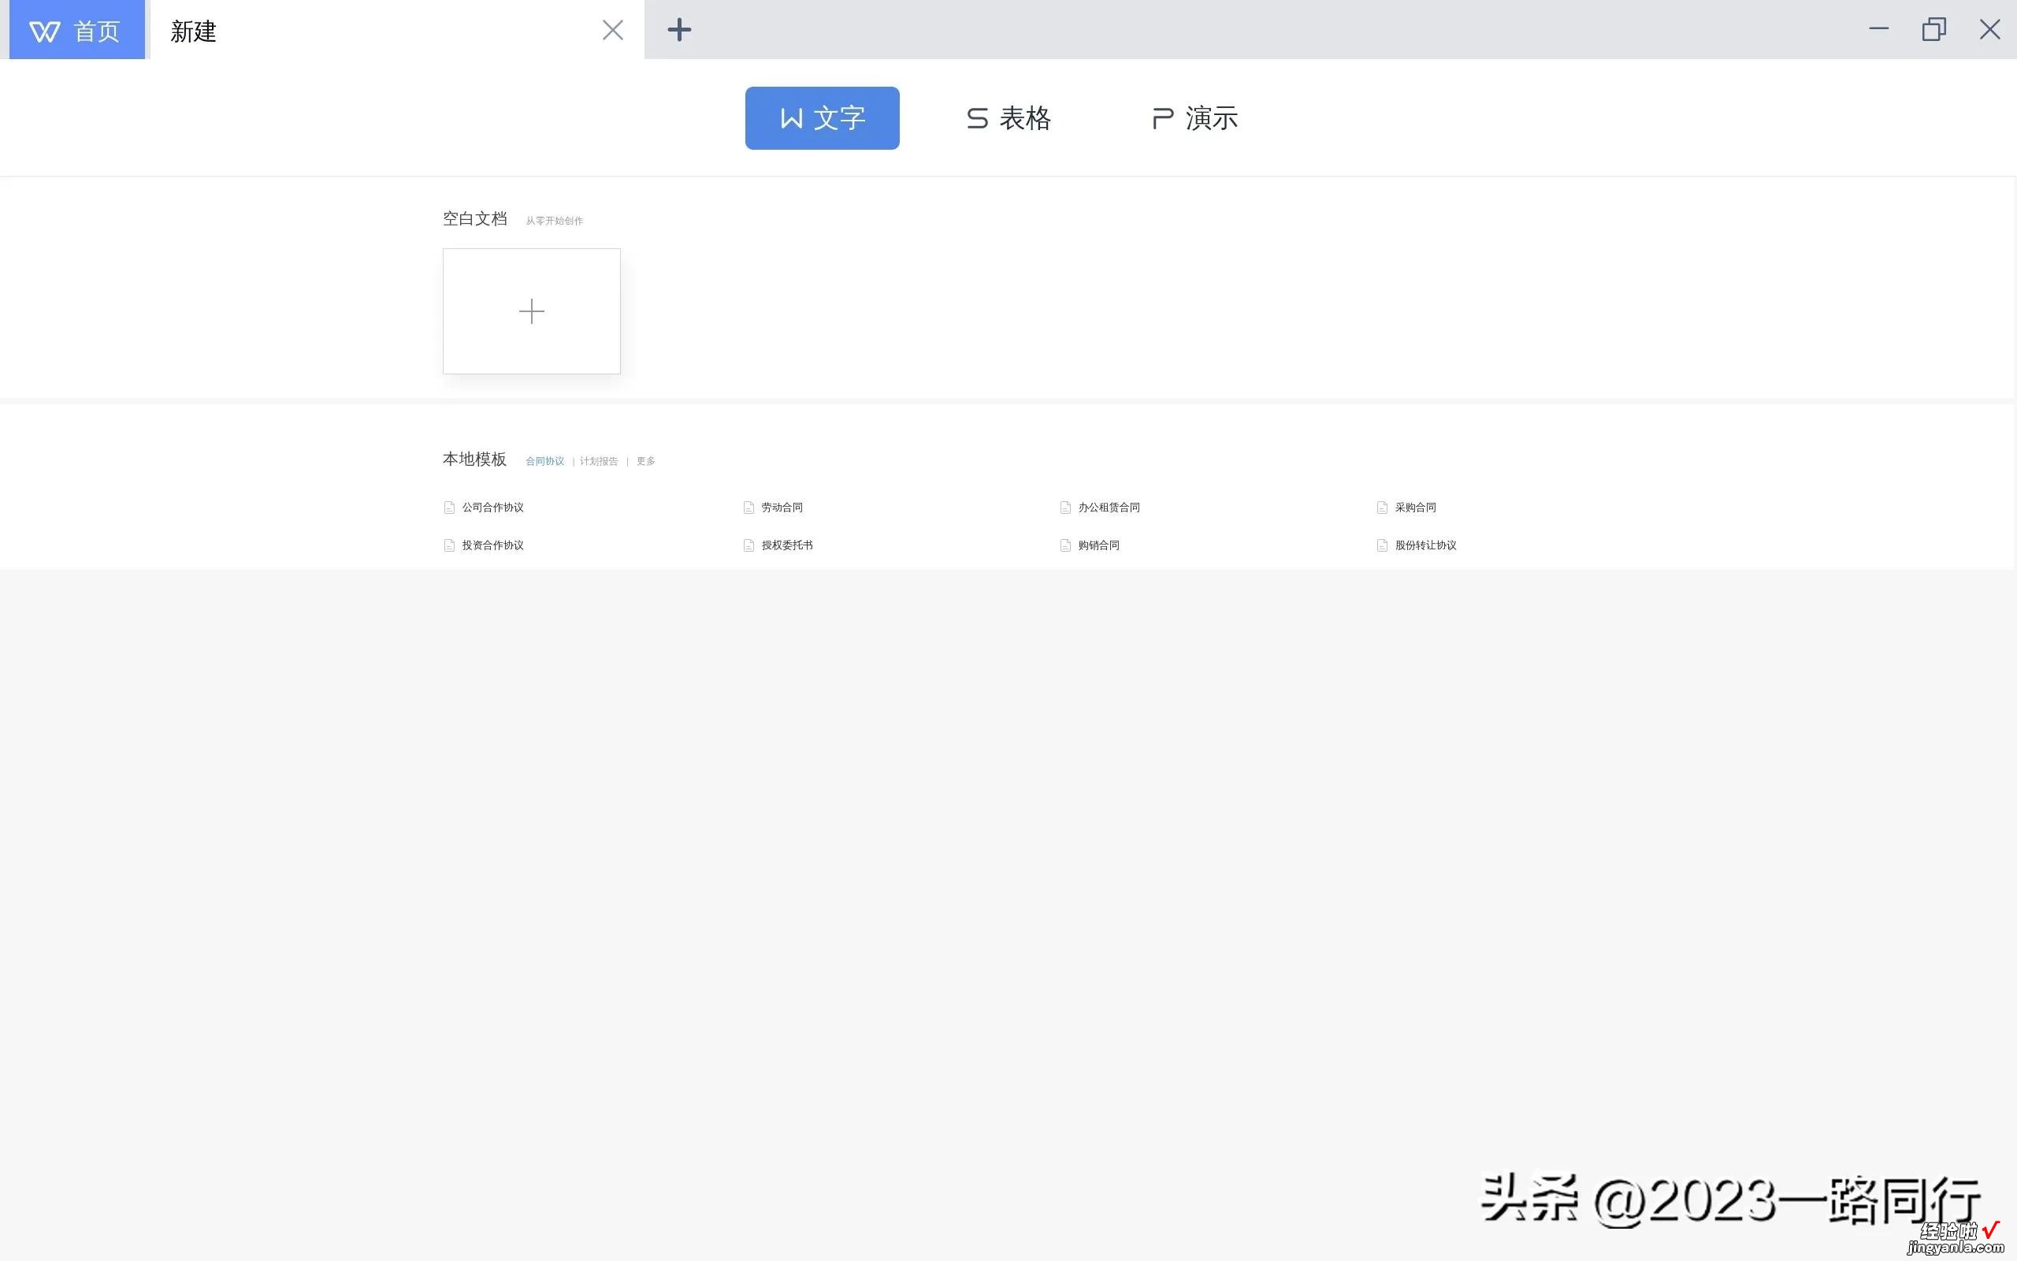Select the 演示 presentation type
Screen dimensions: 2017x1261
pos(1195,118)
